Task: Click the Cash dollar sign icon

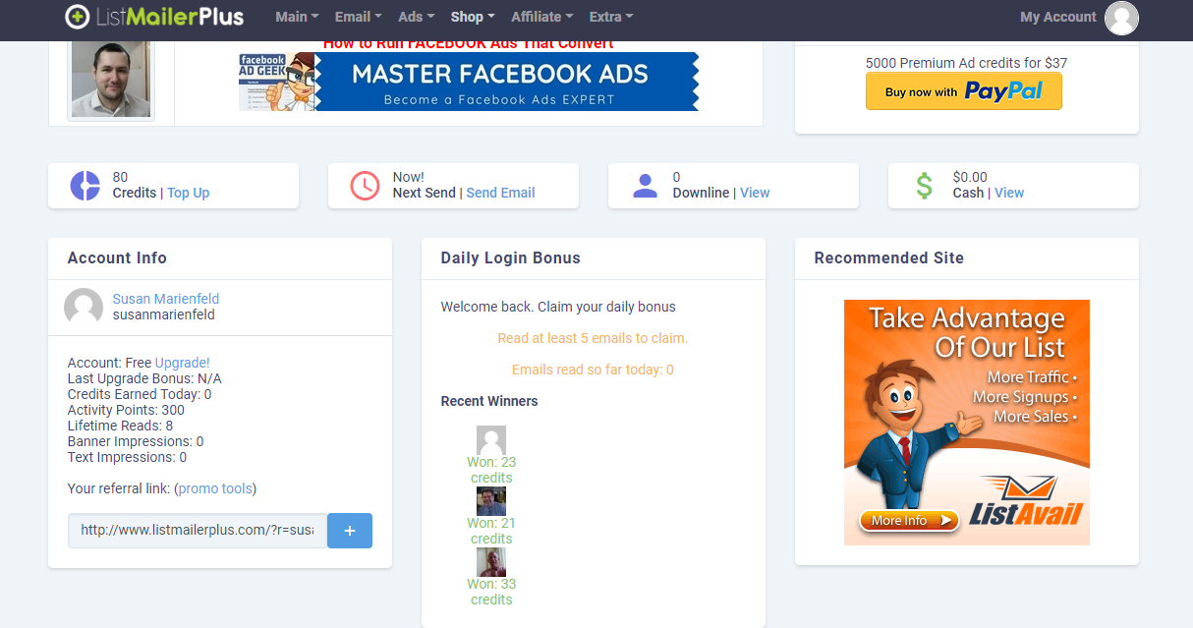Action: pos(924,186)
